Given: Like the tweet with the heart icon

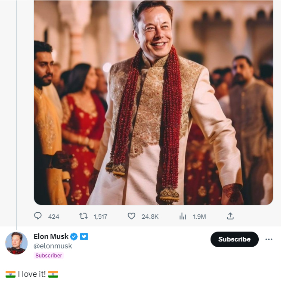Looking at the screenshot, I should [x=132, y=216].
